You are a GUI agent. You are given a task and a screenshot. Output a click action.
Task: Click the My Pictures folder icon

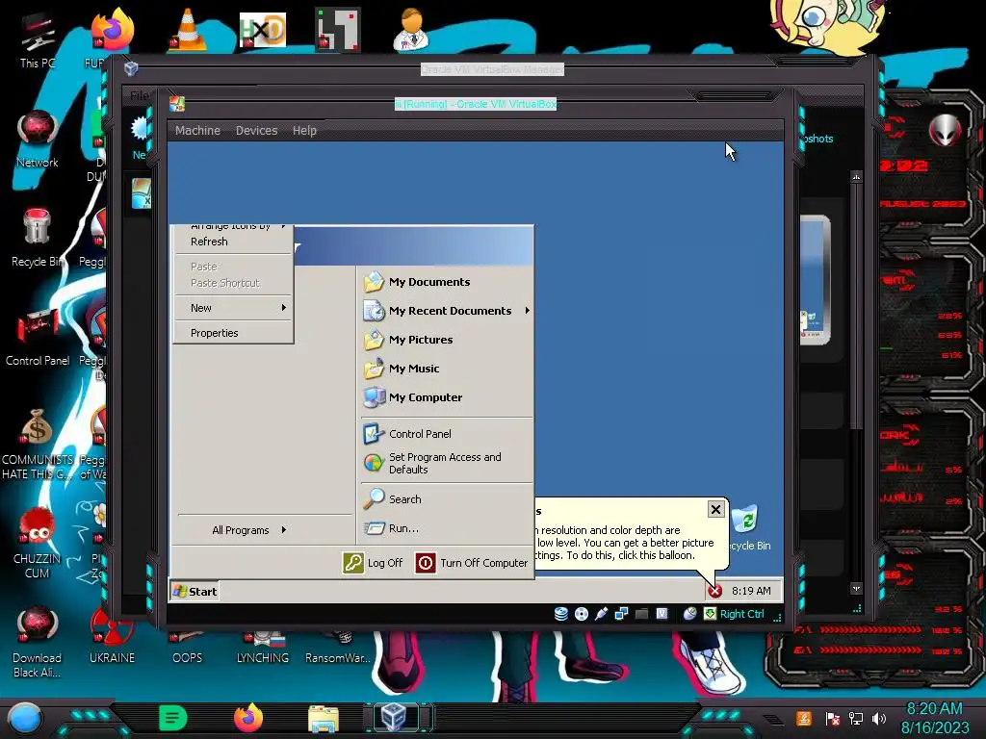point(374,340)
